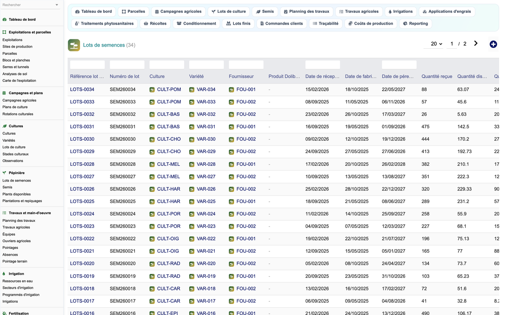
Task: Click the Référence lot filter field
Action: [87, 65]
